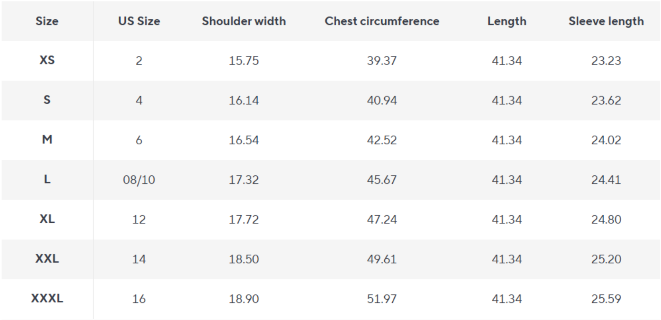
Task: Click the 08/10 US size cell
Action: coord(139,180)
